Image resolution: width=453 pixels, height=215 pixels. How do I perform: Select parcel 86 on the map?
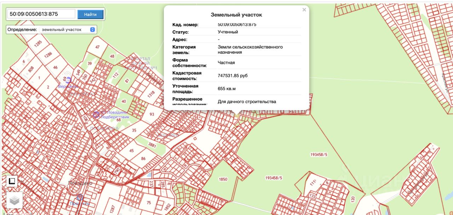(143, 159)
